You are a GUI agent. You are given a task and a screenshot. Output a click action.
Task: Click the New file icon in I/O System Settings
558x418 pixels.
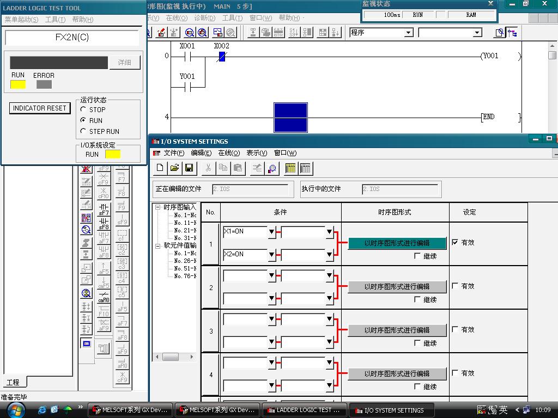point(160,168)
